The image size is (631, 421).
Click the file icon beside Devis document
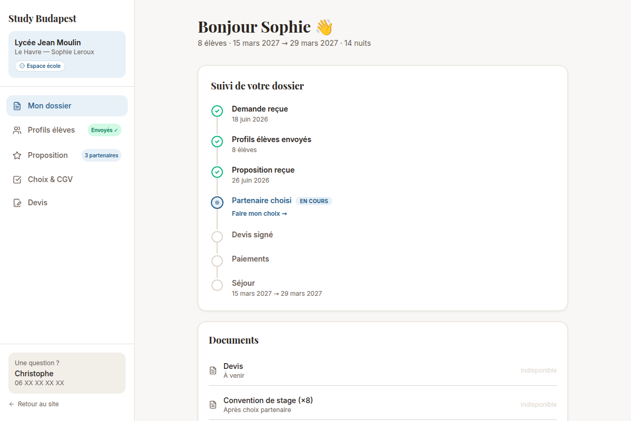click(213, 370)
